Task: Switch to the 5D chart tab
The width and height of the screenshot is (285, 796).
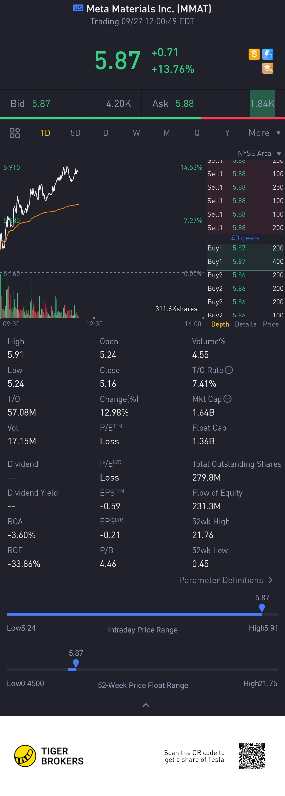Action: (x=75, y=133)
